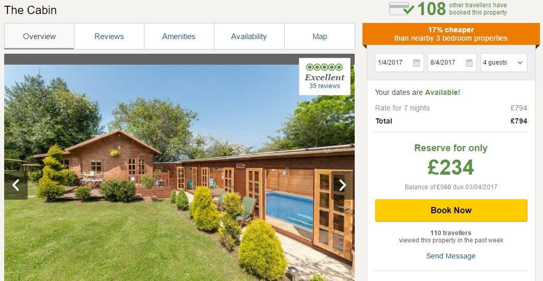Viewport: 543px width, 281px height.
Task: Go to the Availability tab
Action: (249, 36)
